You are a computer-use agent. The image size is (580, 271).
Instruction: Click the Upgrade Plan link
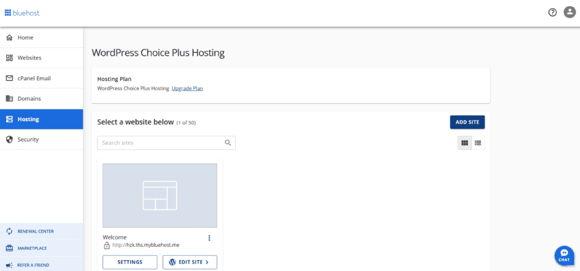pyautogui.click(x=187, y=88)
